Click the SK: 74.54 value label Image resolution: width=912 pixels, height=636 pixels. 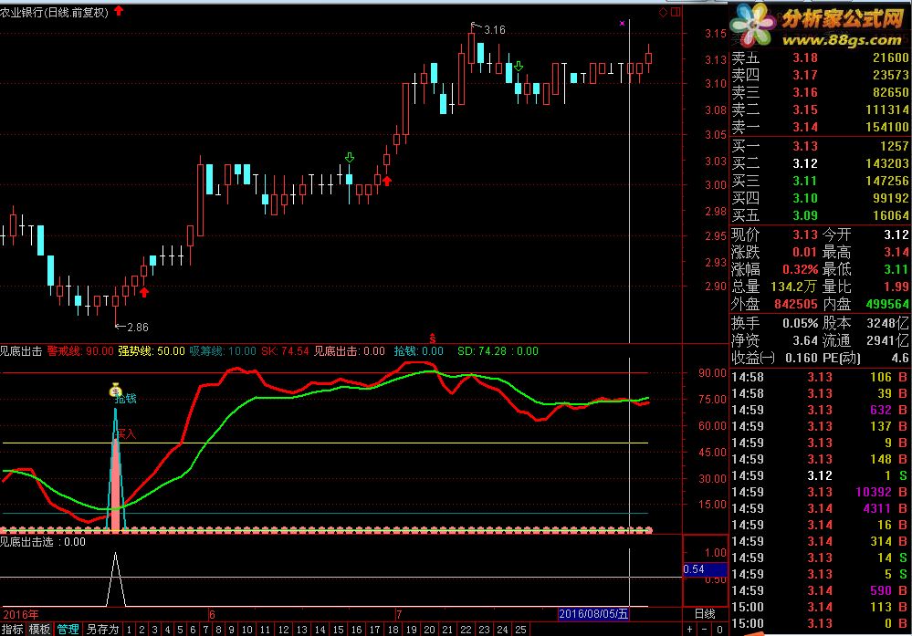[285, 351]
